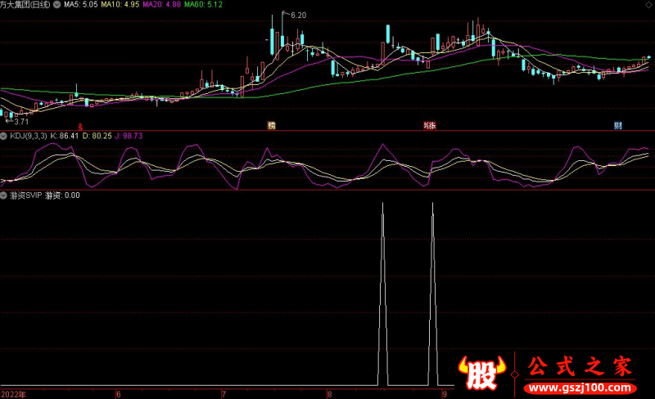Image resolution: width=655 pixels, height=399 pixels.
Task: Click the MA20 magenta average label
Action: (x=161, y=5)
